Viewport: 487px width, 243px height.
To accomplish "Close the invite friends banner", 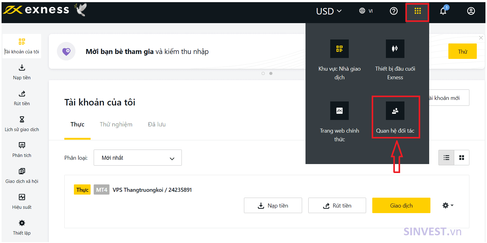I will coord(481,38).
